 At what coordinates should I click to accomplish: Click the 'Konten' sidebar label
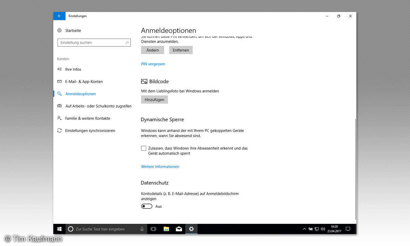[x=63, y=59]
